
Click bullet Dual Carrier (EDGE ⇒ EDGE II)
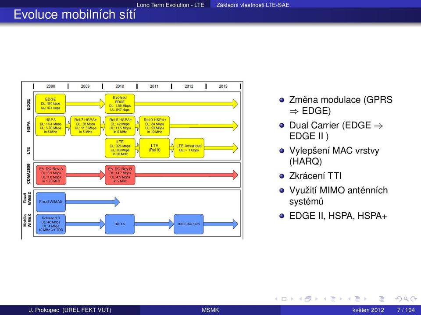(335, 130)
